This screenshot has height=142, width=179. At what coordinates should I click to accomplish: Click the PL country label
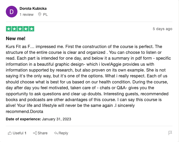click(x=45, y=15)
